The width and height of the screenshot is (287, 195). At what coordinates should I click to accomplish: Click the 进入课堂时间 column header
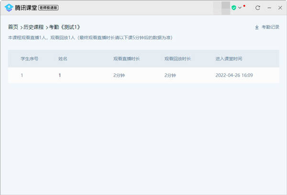point(229,59)
